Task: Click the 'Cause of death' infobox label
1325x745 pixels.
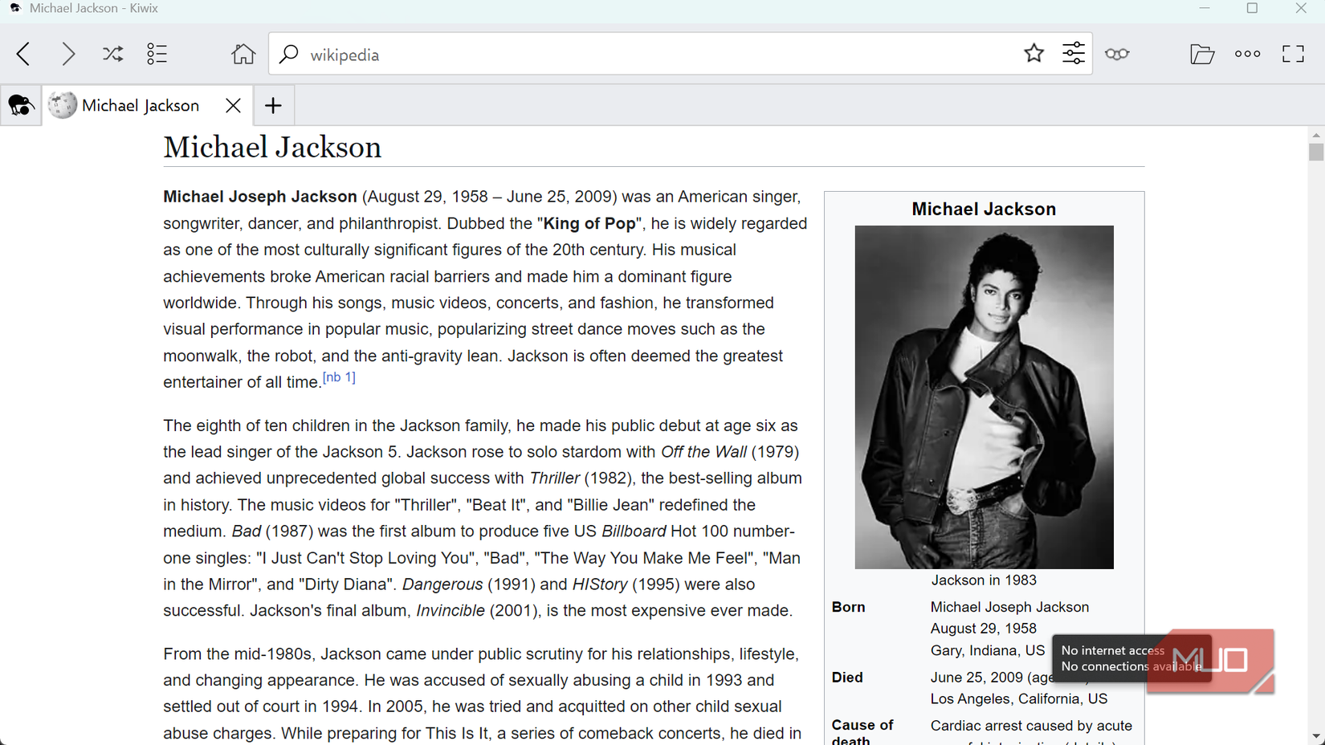Action: pyautogui.click(x=862, y=732)
